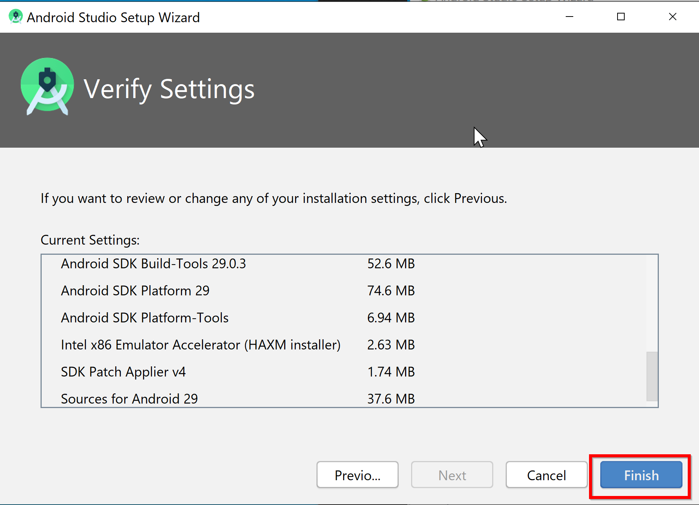Click the disabled Next button

click(x=452, y=475)
